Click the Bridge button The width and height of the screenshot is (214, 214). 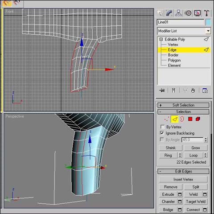(168, 210)
